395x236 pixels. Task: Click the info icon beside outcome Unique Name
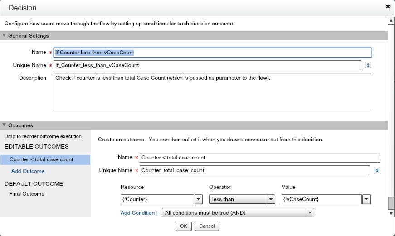[377, 170]
